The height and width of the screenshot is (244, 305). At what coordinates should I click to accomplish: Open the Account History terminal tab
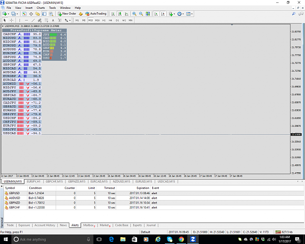[x=45, y=225]
